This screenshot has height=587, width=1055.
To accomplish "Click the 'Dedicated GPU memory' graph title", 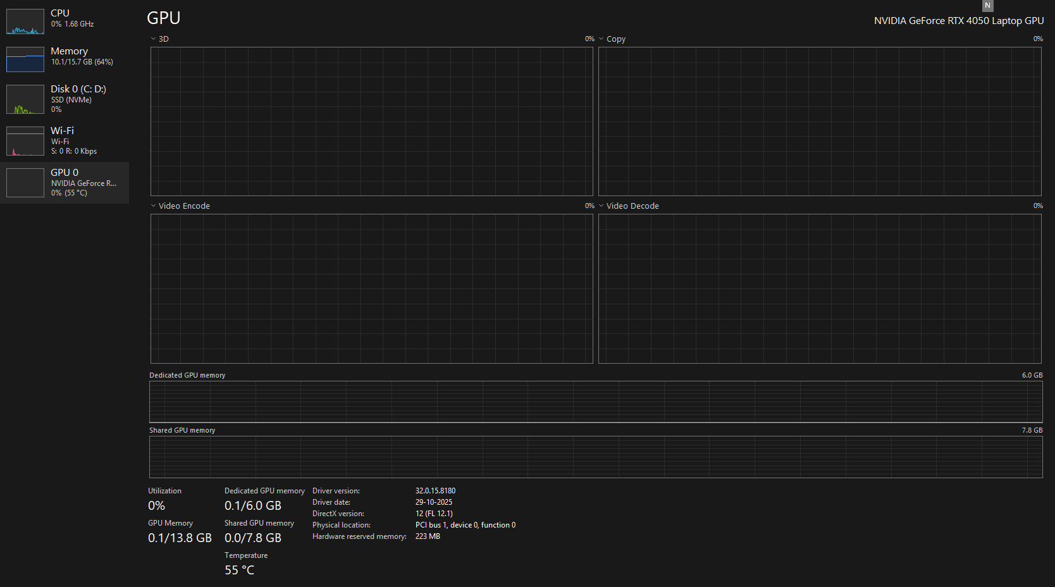I will coord(187,375).
